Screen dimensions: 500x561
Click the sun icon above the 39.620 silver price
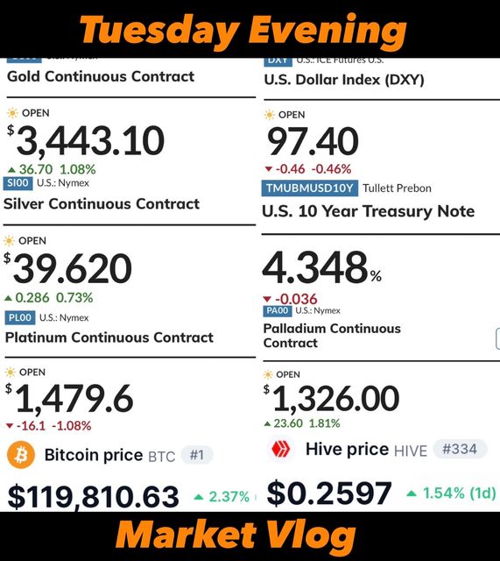pyautogui.click(x=9, y=241)
